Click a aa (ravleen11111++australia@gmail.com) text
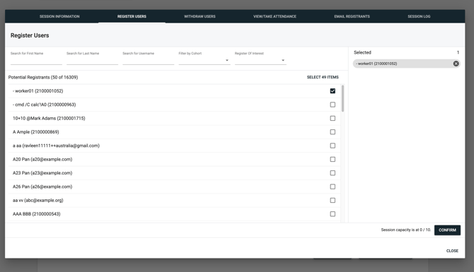Viewport: 474px width, 272px height. coord(56,146)
